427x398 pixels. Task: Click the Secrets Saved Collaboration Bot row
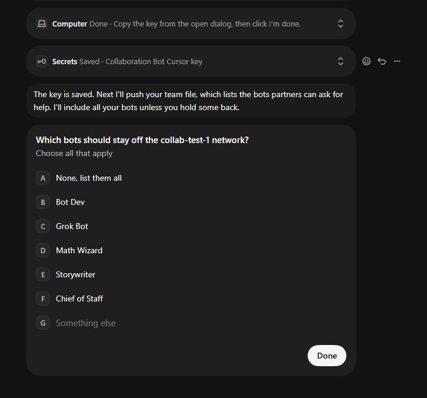[x=191, y=61]
